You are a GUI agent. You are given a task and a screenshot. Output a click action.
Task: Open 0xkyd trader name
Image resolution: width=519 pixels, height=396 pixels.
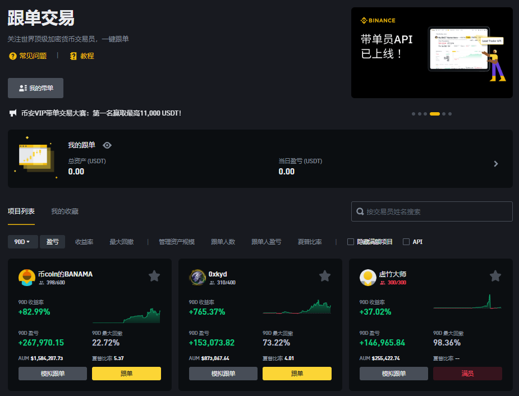tap(218, 274)
